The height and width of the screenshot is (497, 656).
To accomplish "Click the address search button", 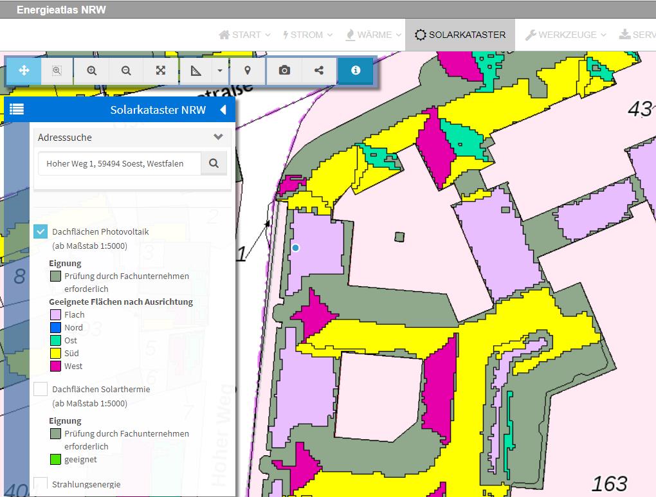I will click(214, 164).
